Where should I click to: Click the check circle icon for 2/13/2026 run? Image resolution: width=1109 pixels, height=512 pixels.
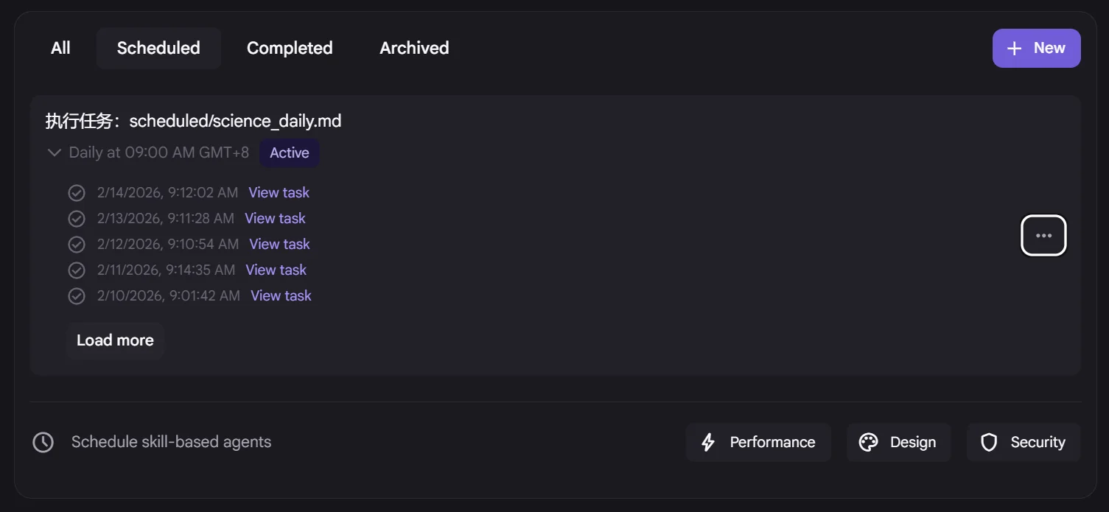pos(77,219)
